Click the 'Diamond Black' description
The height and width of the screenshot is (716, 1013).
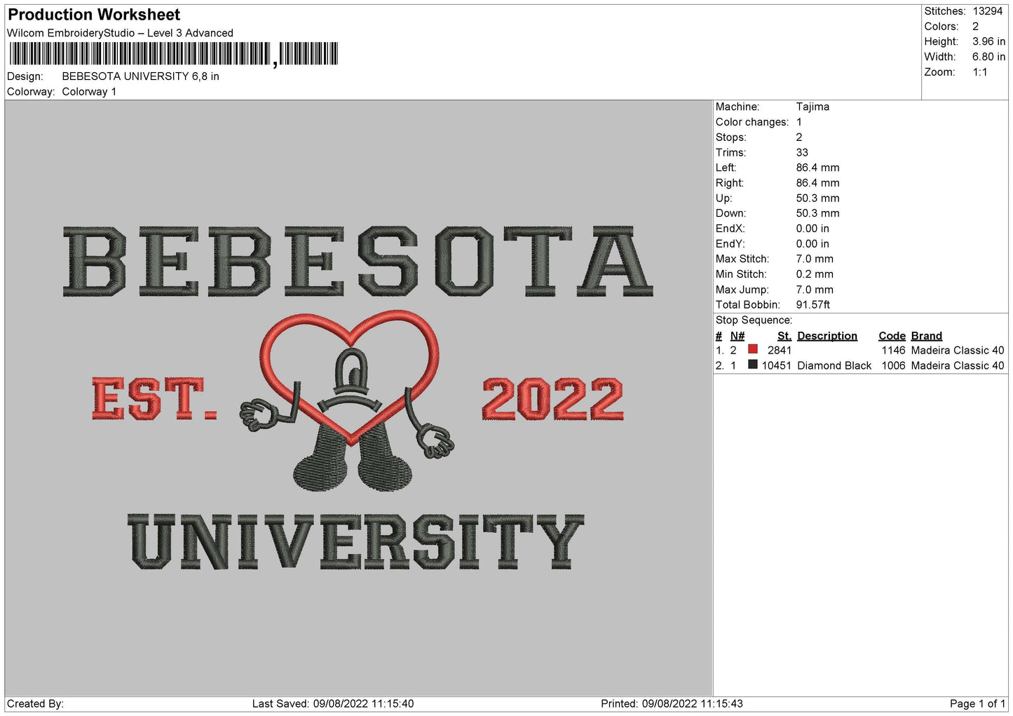(x=834, y=366)
